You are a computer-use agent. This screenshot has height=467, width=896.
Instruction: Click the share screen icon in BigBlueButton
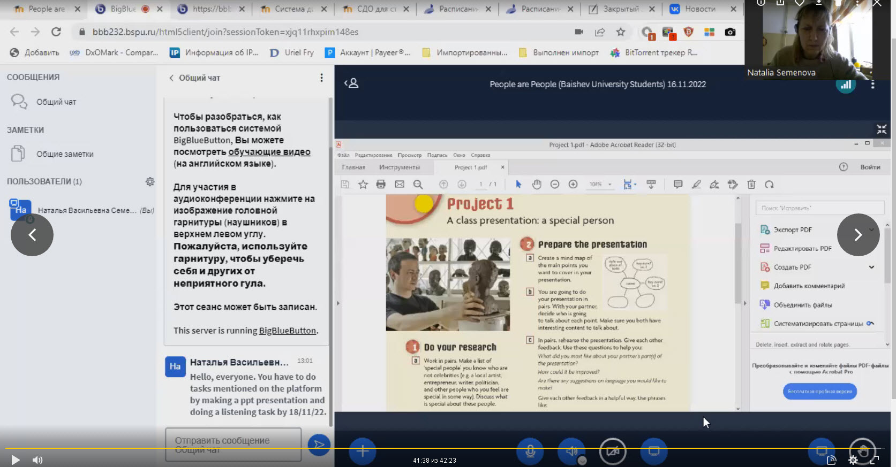[x=654, y=451]
